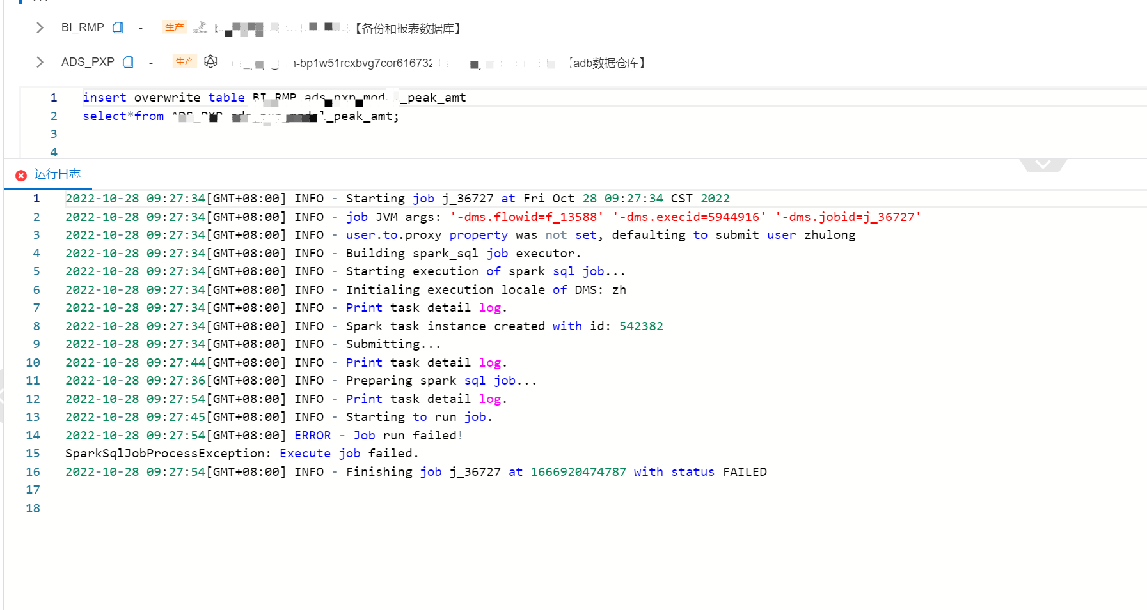Select the ADS_PXP database label
The width and height of the screenshot is (1147, 610).
(x=88, y=62)
